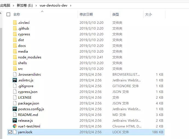
Task: Click the WebStorm icon of .eslintrc.js
Action: click(15, 80)
